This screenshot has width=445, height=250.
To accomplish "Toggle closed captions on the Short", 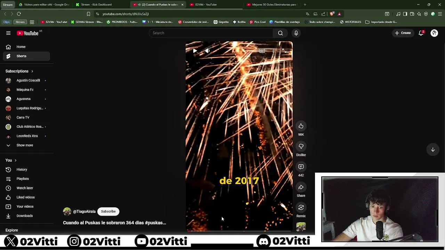I will 262,51.
